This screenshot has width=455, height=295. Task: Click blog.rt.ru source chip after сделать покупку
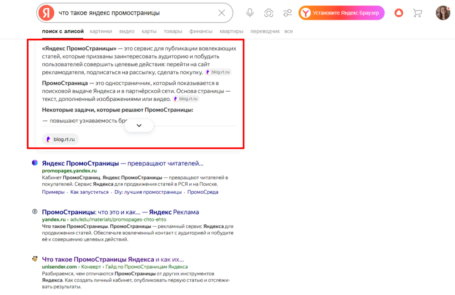[218, 72]
